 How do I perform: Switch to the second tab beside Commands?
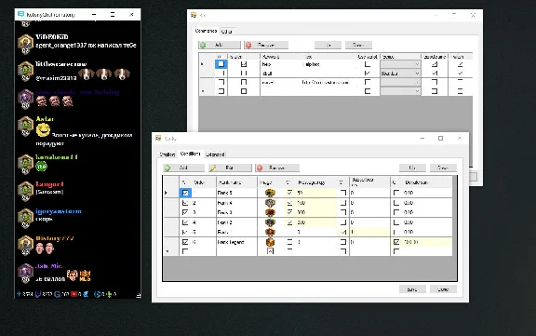227,32
